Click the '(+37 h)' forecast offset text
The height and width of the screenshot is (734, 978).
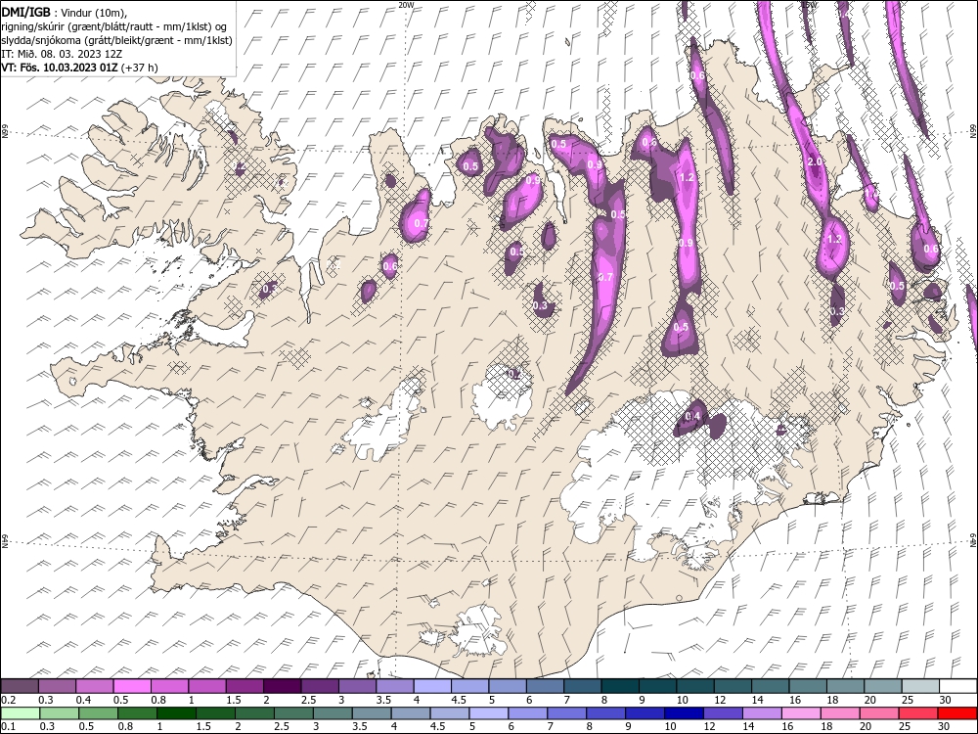[x=139, y=68]
